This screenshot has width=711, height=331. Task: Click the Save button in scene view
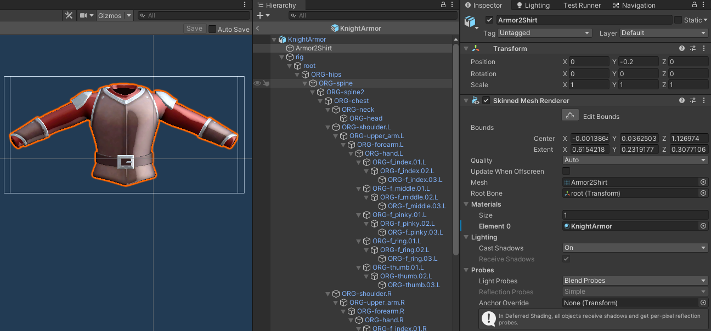coord(194,28)
